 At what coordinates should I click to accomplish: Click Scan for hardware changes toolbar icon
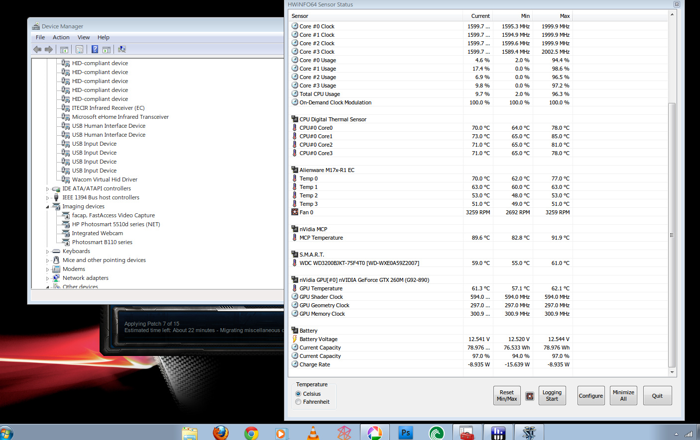(122, 49)
